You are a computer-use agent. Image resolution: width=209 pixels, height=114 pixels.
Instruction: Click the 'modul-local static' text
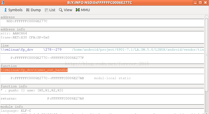(112, 78)
